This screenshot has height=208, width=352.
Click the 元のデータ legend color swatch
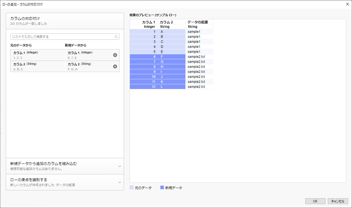pos(131,188)
